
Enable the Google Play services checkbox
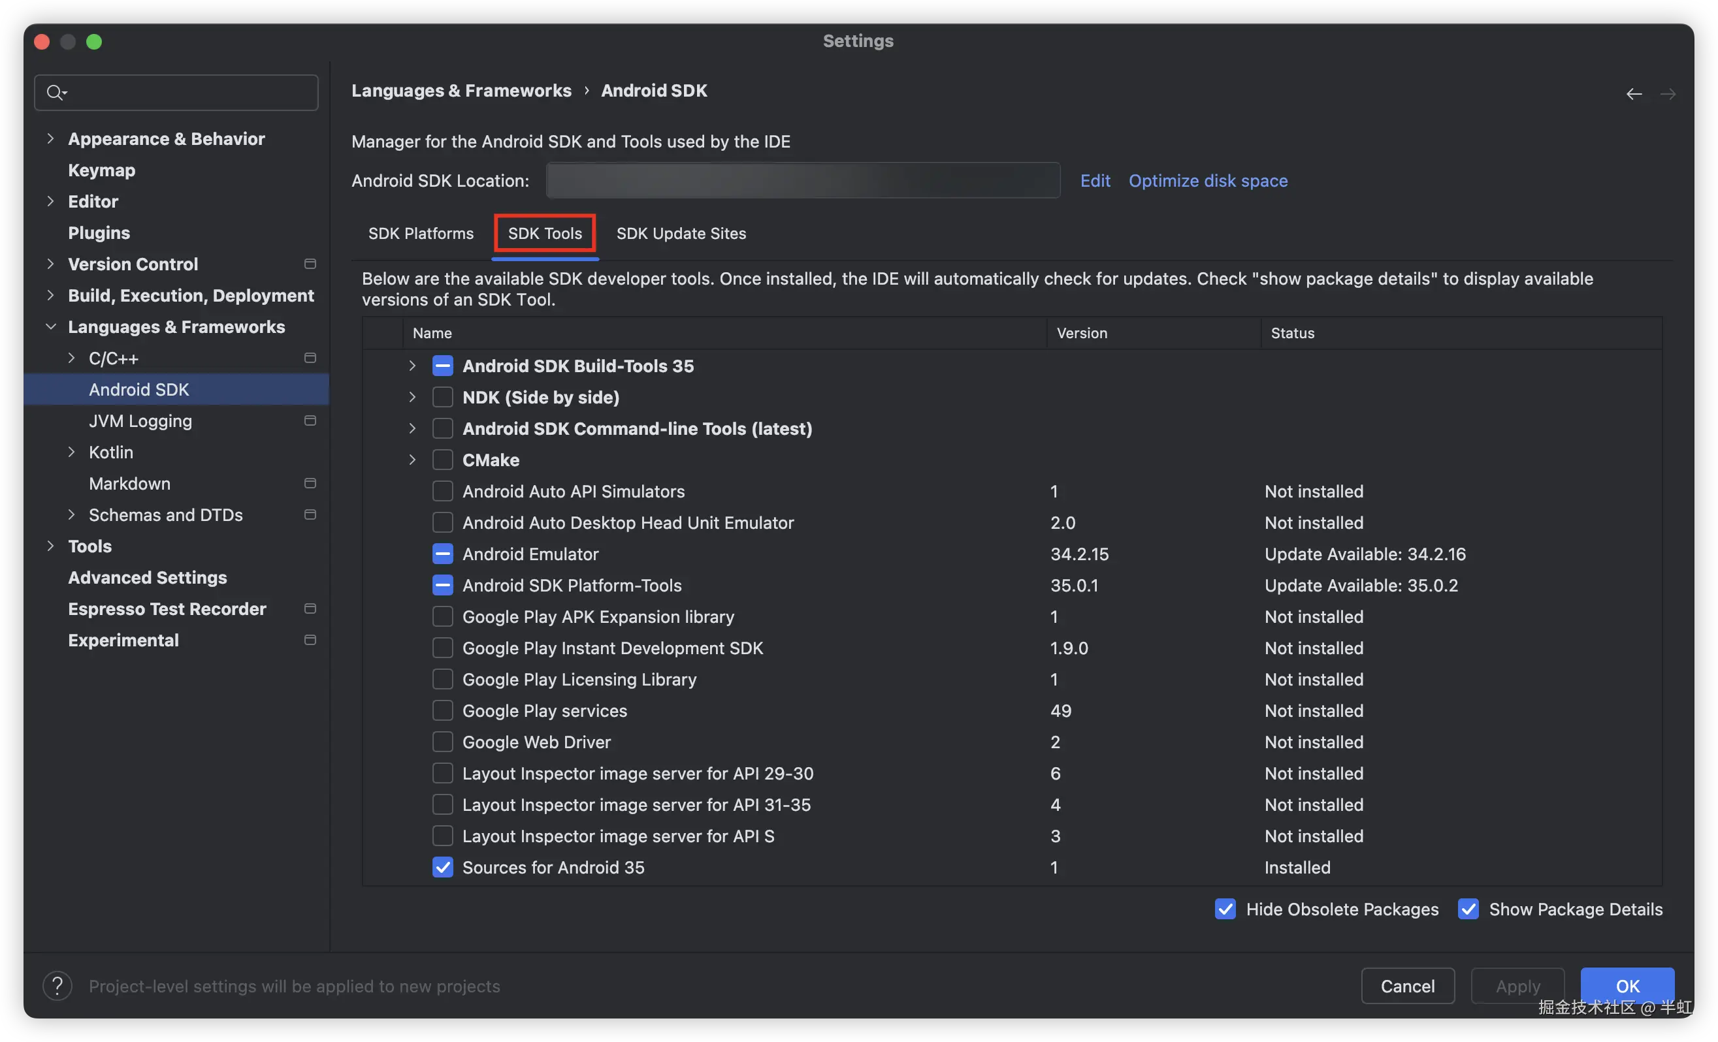pos(444,710)
